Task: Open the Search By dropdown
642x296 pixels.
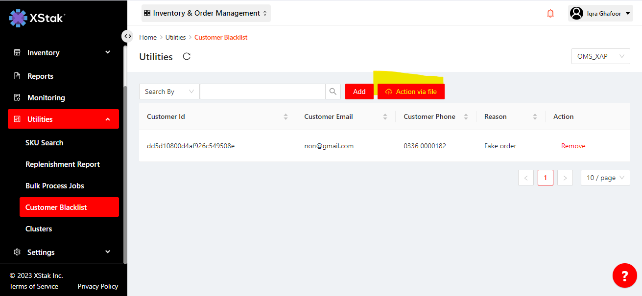Action: tap(169, 91)
